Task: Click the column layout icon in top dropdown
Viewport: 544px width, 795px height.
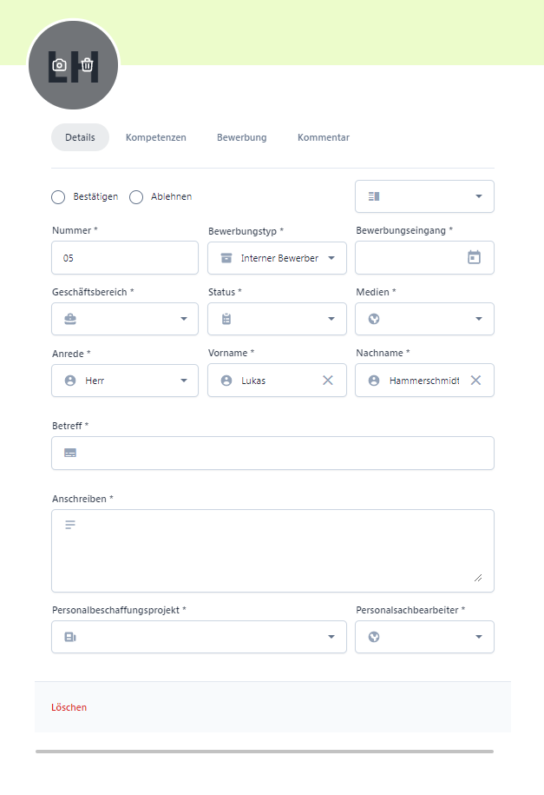Action: tap(374, 196)
